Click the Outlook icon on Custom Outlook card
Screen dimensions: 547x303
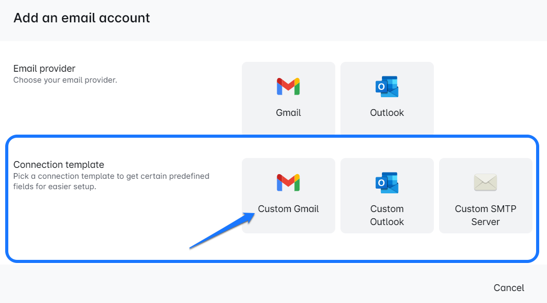[x=387, y=182]
